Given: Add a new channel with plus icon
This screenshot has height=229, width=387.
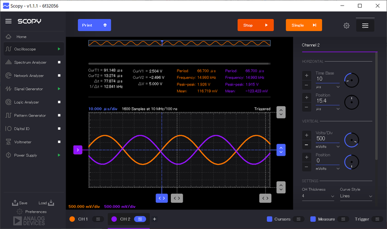Looking at the screenshot, I should pyautogui.click(x=154, y=219).
